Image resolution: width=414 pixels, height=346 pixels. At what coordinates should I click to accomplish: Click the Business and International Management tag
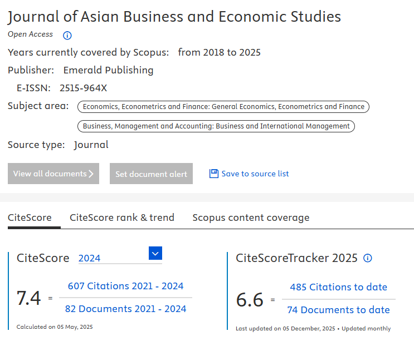click(x=216, y=126)
